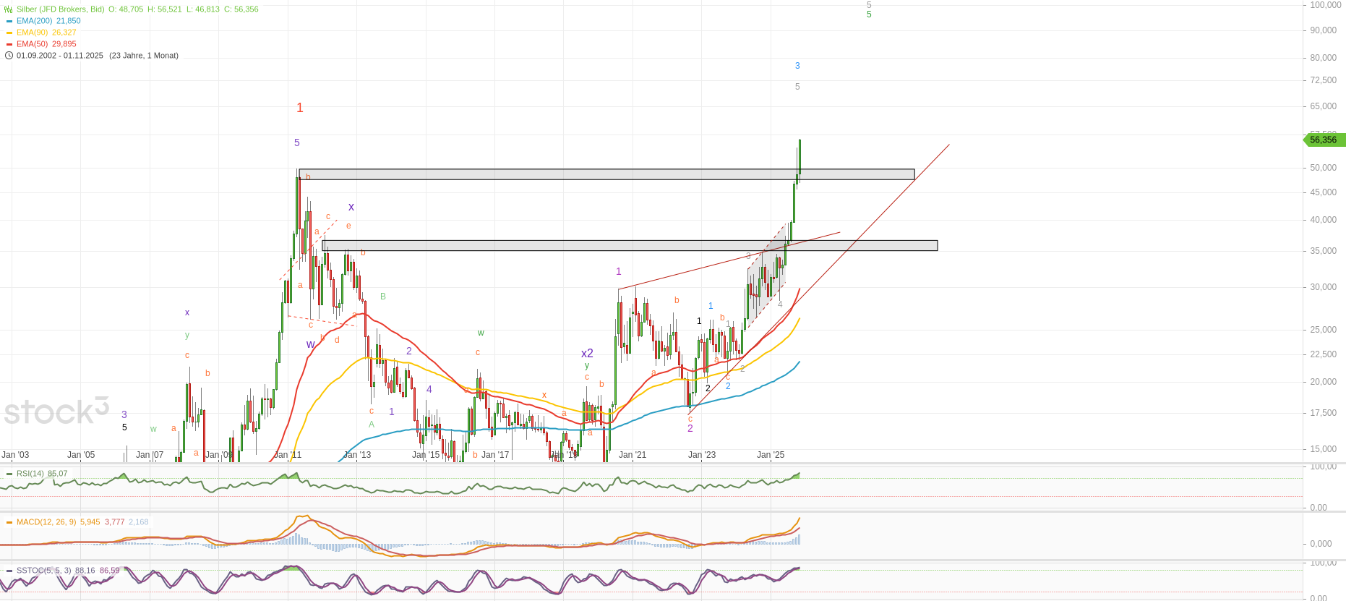Click the purple SSTOC legend marker

[9, 571]
